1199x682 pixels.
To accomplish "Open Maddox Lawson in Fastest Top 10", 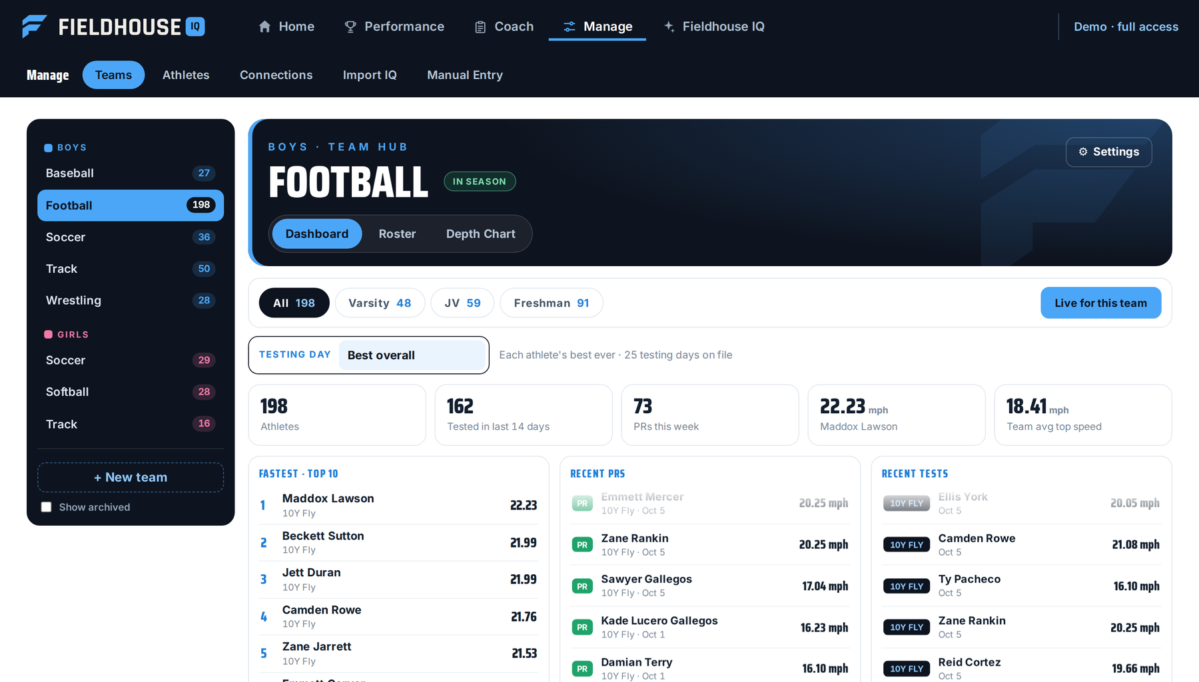I will pyautogui.click(x=398, y=506).
